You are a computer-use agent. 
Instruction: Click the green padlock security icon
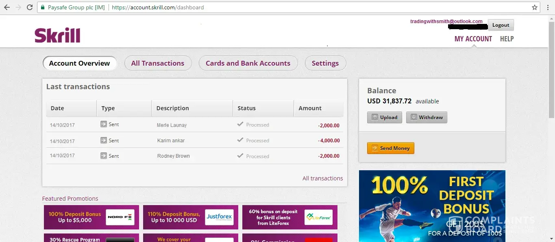43,7
